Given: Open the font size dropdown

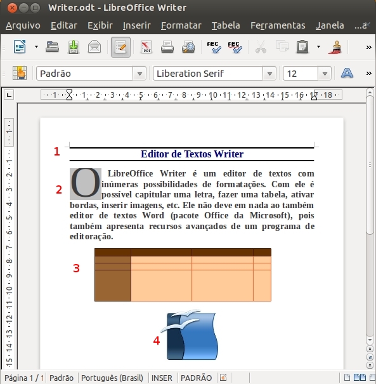Looking at the screenshot, I should [325, 74].
